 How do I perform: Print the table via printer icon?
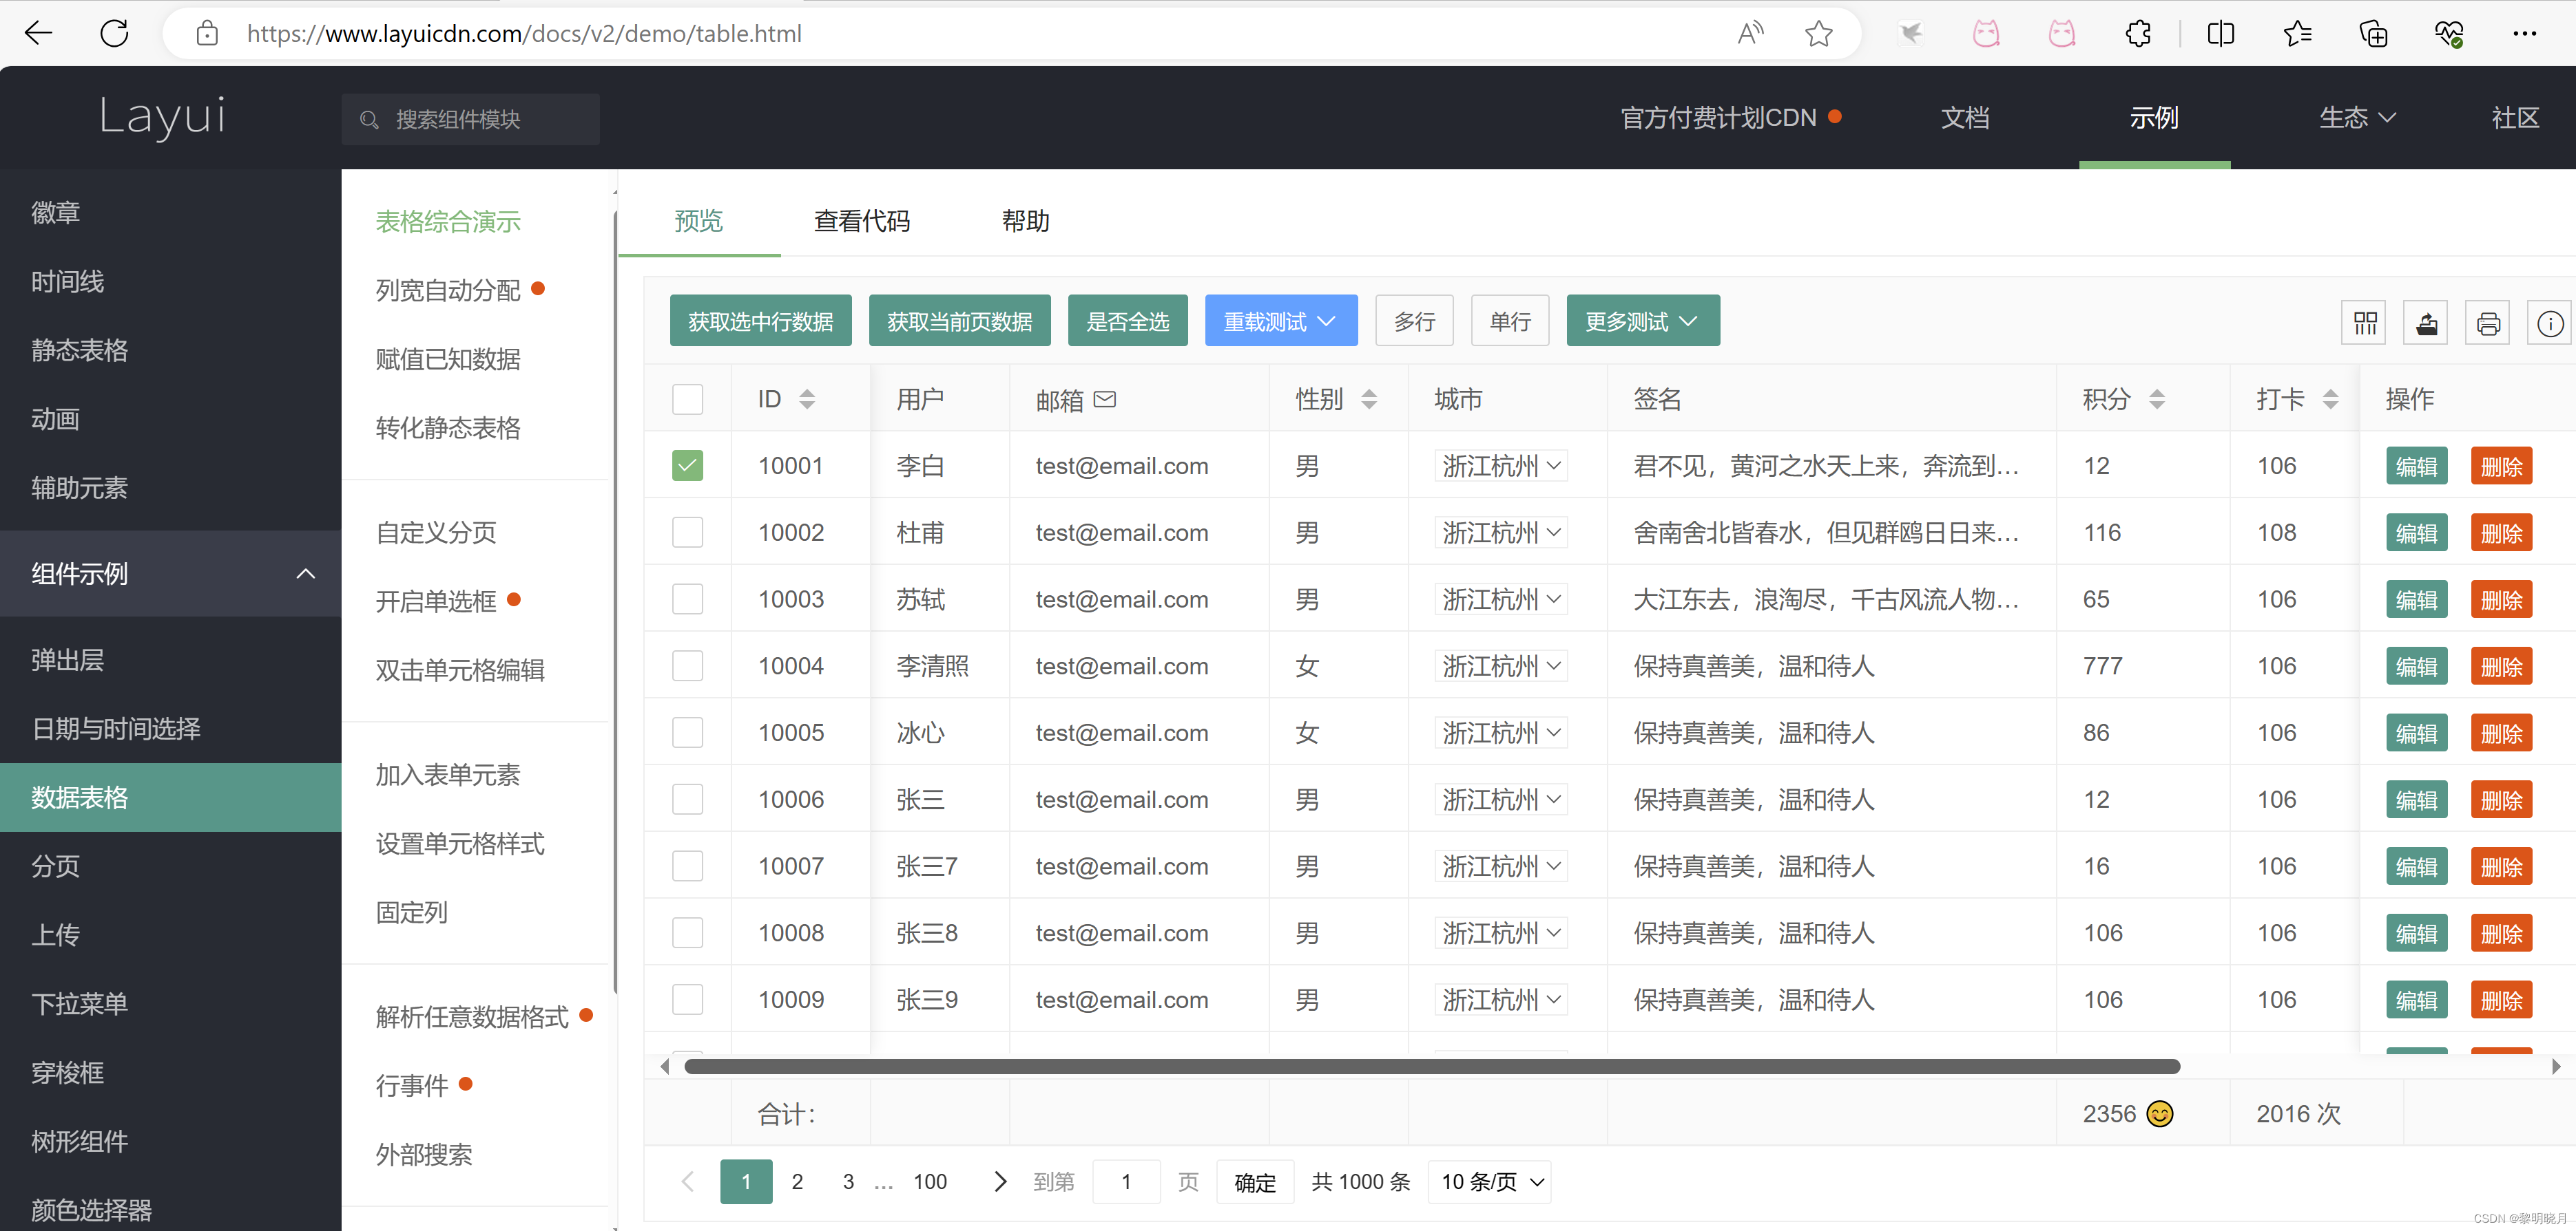click(2488, 323)
